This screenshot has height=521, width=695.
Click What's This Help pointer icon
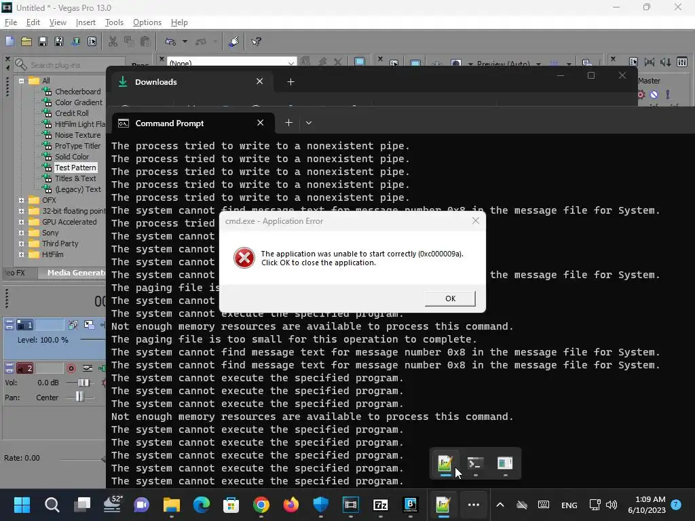(x=256, y=41)
